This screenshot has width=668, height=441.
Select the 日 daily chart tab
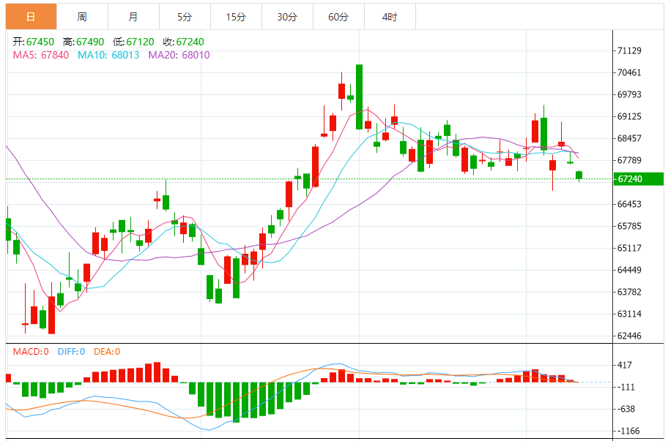click(31, 17)
